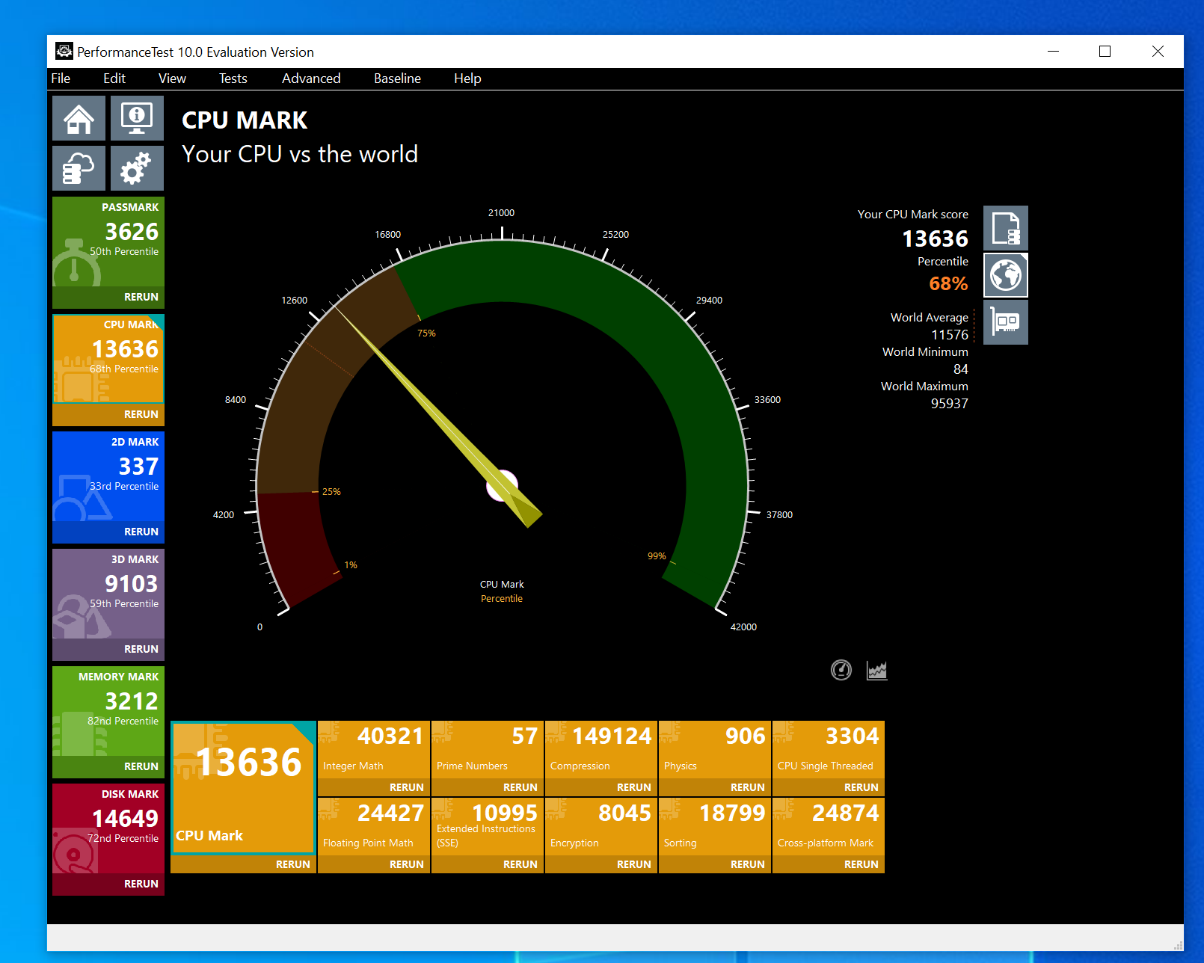Rerun the large bottom CPU Mark test

pos(293,864)
